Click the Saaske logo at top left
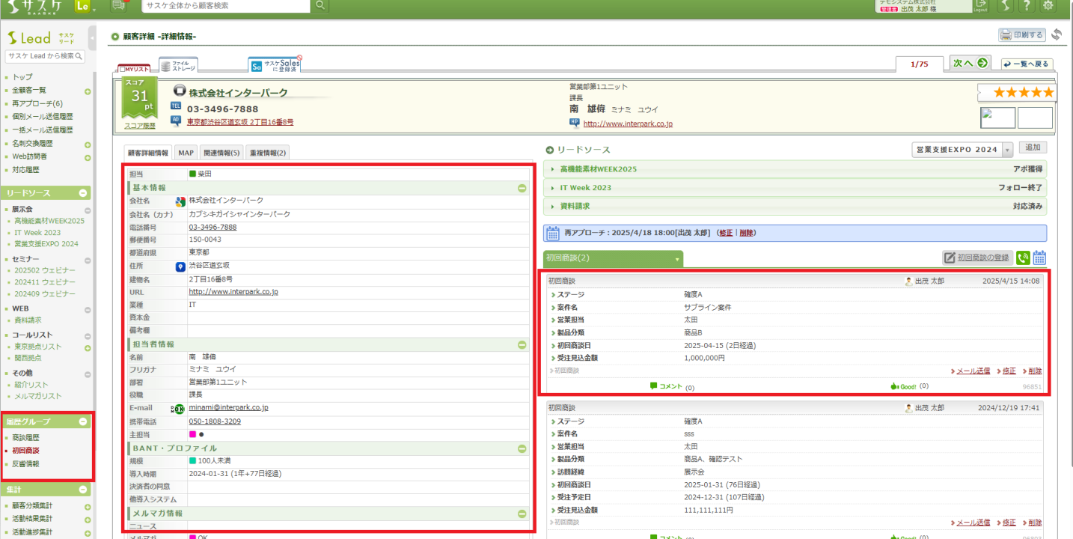Viewport: 1073px width, 539px height. coord(34,5)
